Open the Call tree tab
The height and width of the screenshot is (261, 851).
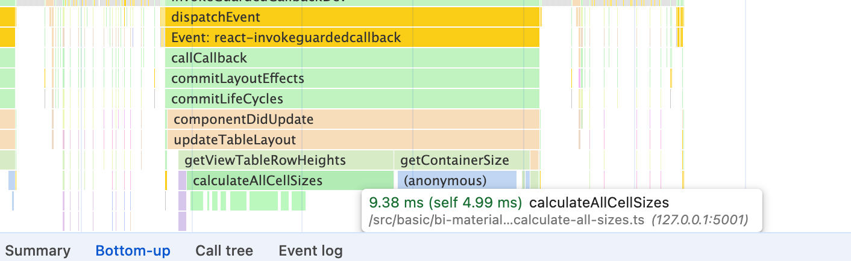coord(224,251)
